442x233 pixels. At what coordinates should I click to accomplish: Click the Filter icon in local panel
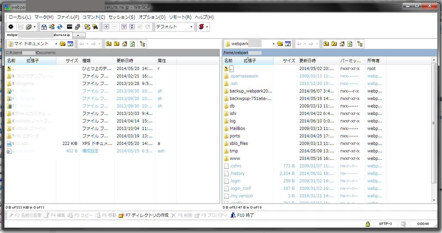coord(70,44)
